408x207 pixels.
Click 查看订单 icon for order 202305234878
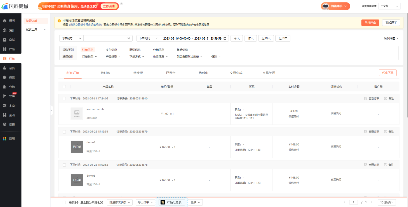(x=366, y=165)
